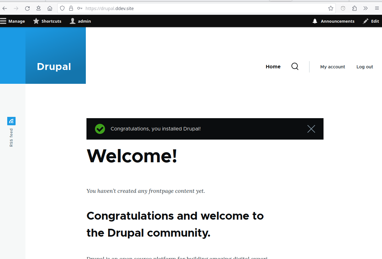This screenshot has height=259, width=382.
Task: Click the 'You haven't created any frontpage content yet' text
Action: [x=146, y=191]
